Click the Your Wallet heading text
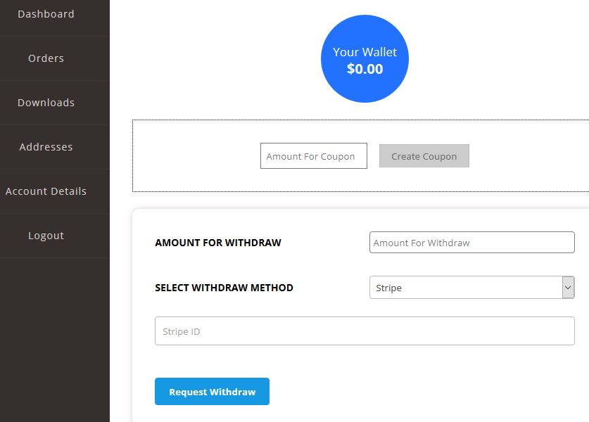The height and width of the screenshot is (422, 589). pyautogui.click(x=365, y=52)
